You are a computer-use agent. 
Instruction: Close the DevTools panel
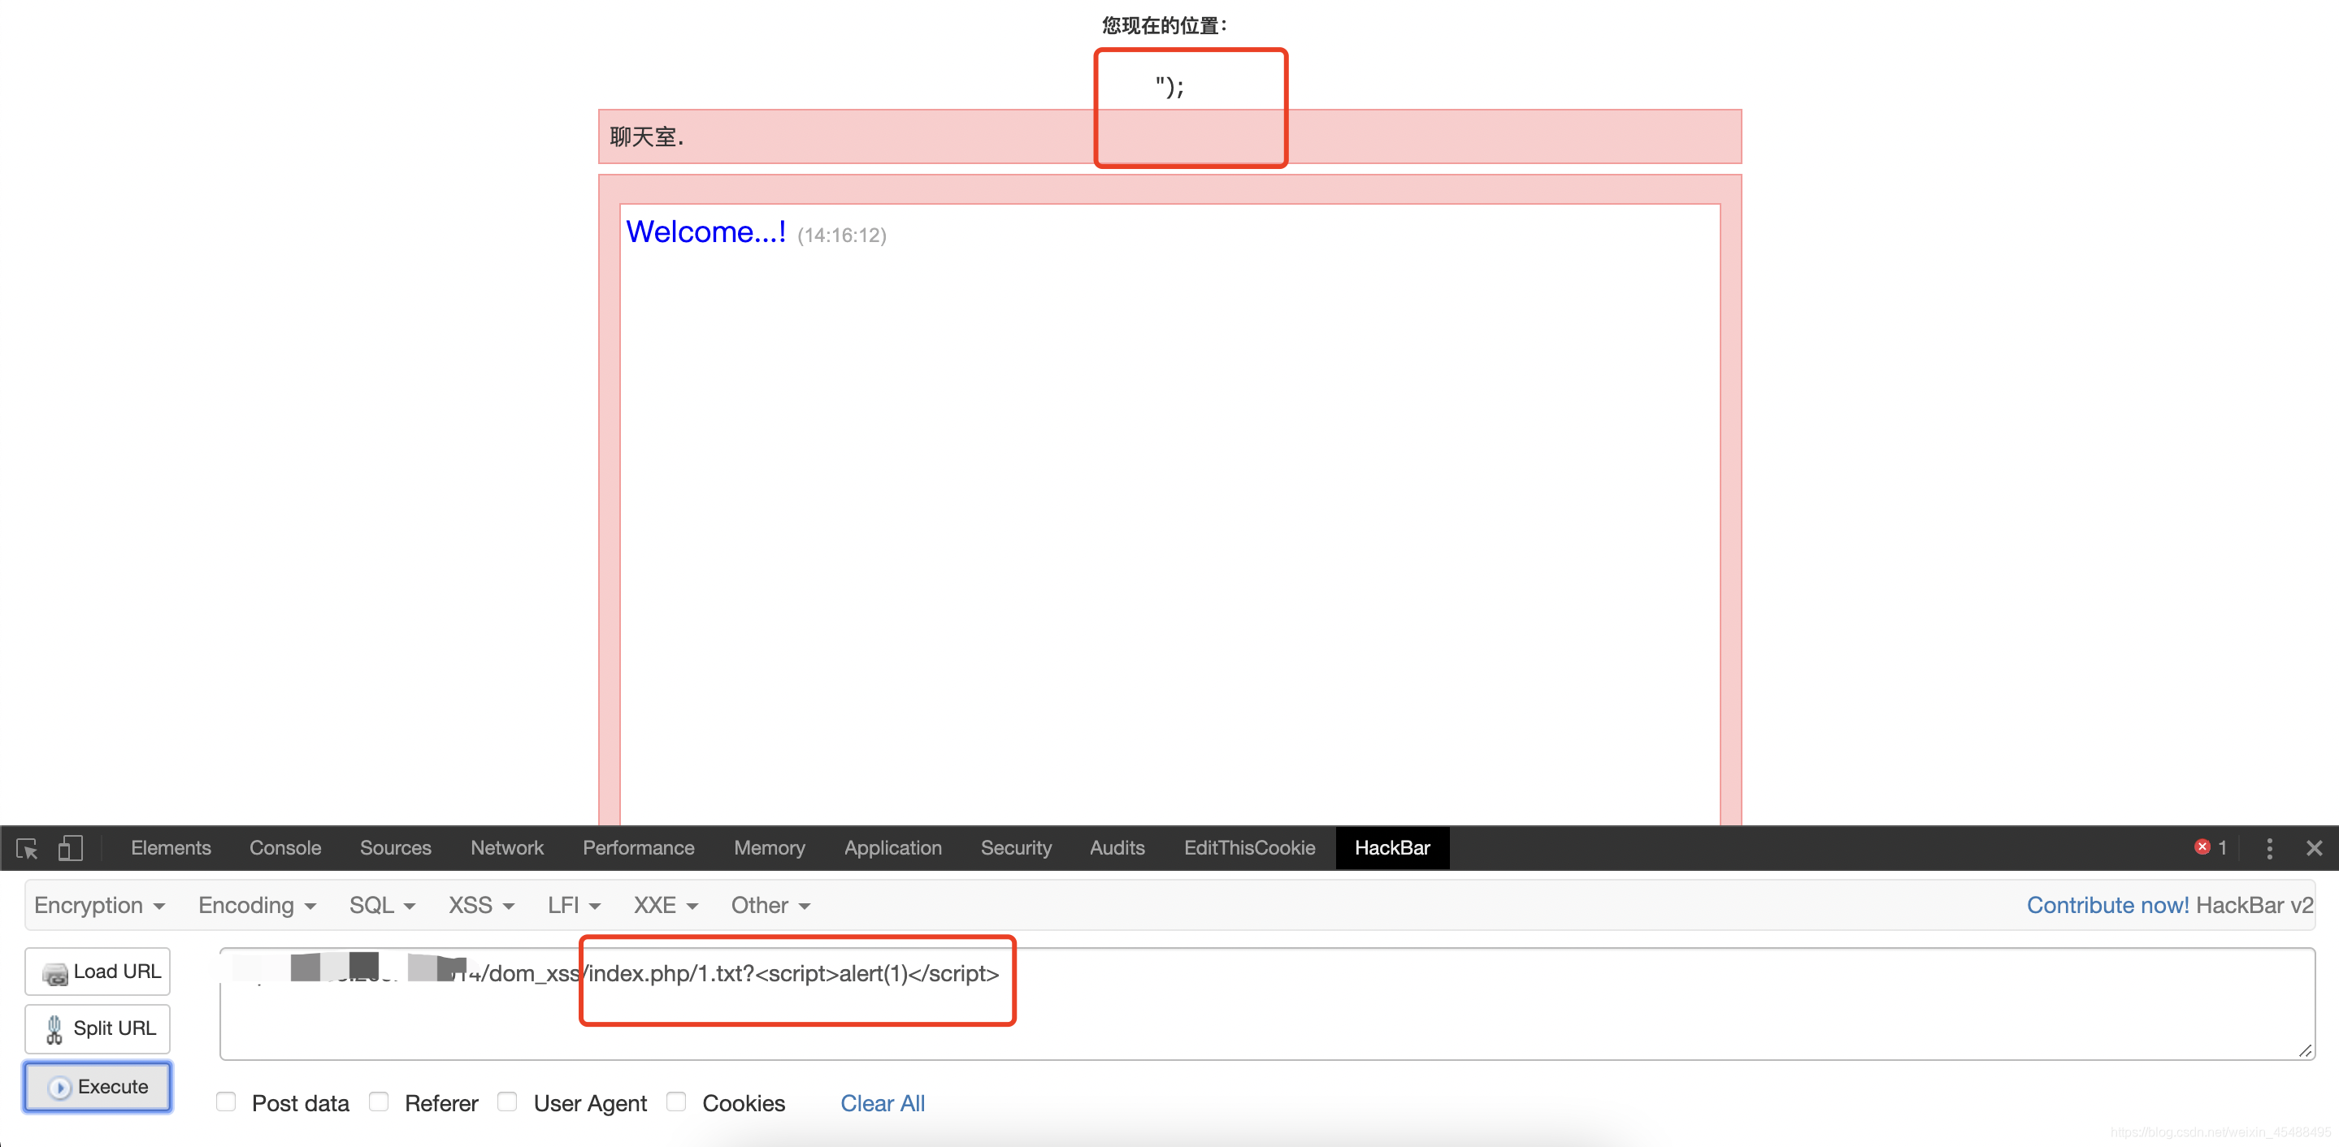coord(2314,848)
